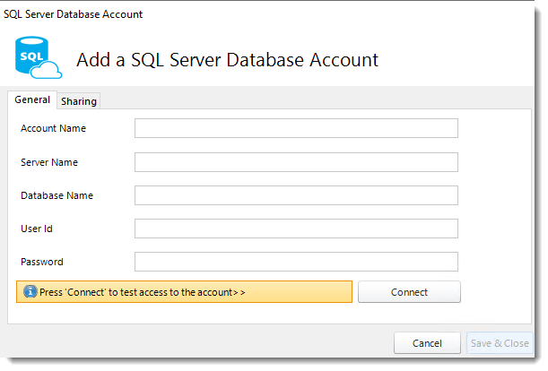Switch to the General tab
The height and width of the screenshot is (371, 548).
[x=32, y=99]
